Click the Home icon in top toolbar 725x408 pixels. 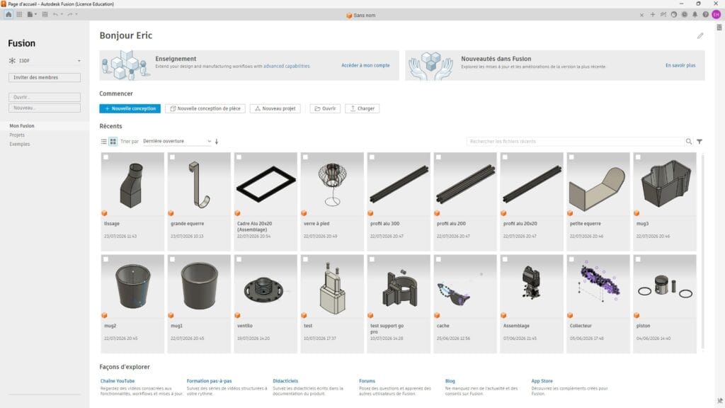(8, 14)
